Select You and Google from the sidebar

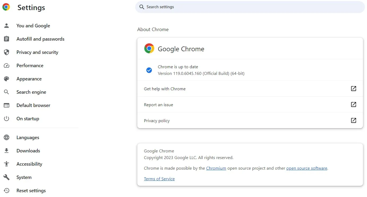point(33,25)
